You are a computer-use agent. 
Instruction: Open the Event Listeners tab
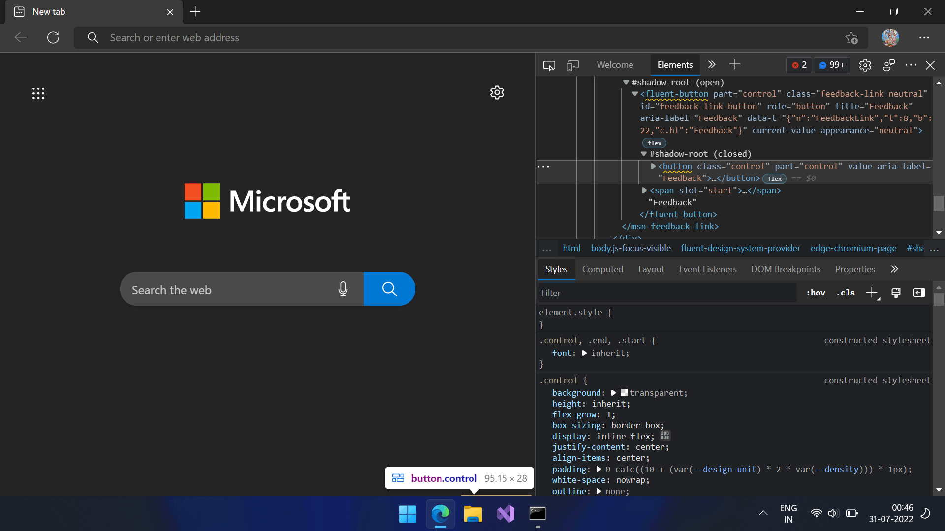(x=707, y=269)
